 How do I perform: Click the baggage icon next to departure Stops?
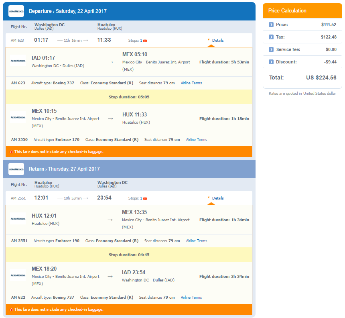[x=145, y=41]
